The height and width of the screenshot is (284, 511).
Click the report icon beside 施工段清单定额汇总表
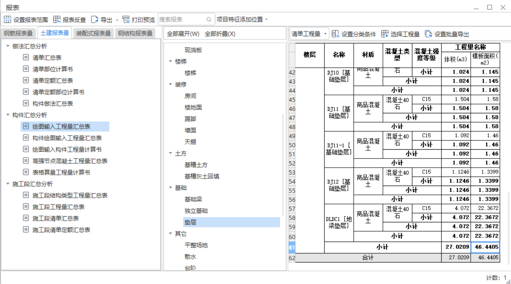click(x=26, y=230)
